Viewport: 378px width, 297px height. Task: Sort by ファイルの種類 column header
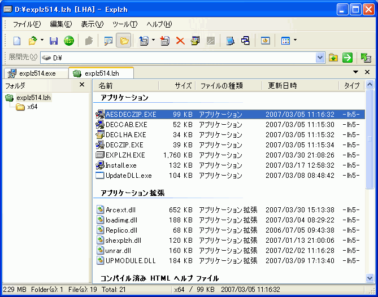click(x=228, y=85)
